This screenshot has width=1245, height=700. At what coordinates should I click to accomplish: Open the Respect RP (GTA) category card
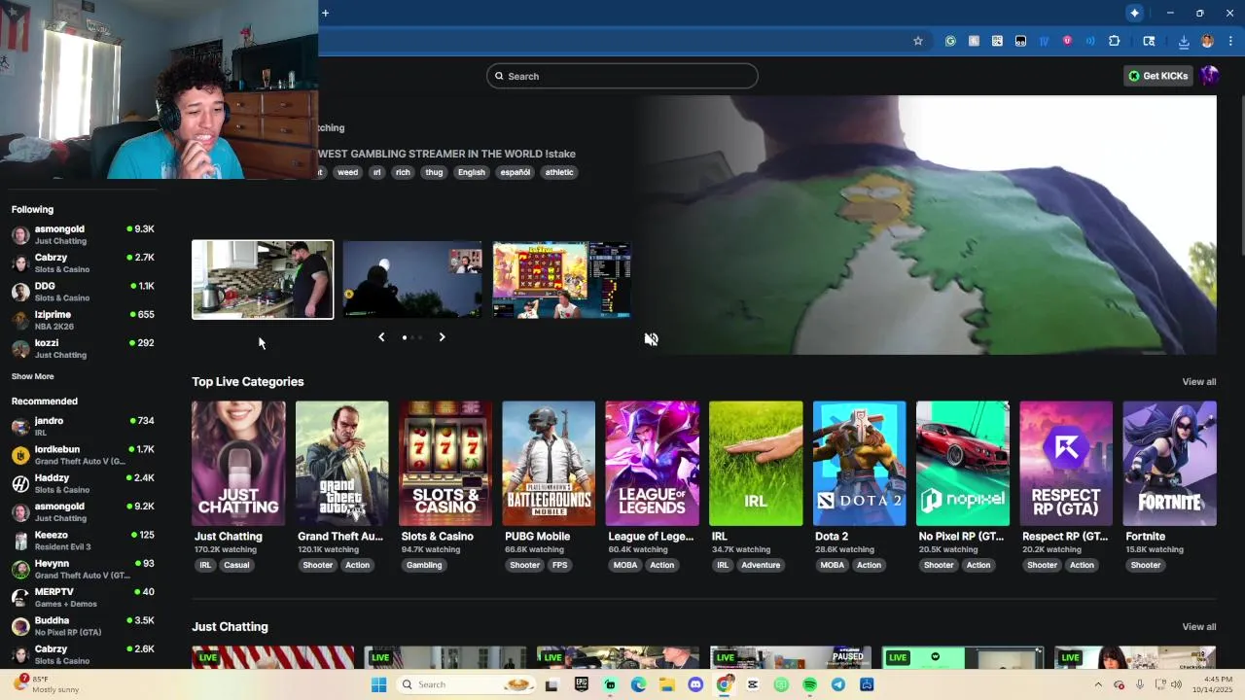point(1066,464)
